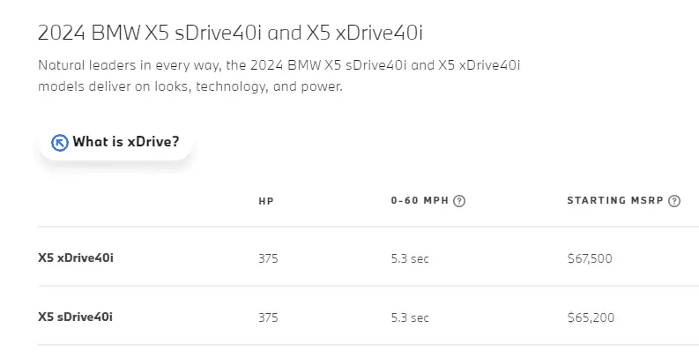Click the 5.3 sec time for sDrive40i
Image resolution: width=699 pixels, height=358 pixels.
click(410, 317)
